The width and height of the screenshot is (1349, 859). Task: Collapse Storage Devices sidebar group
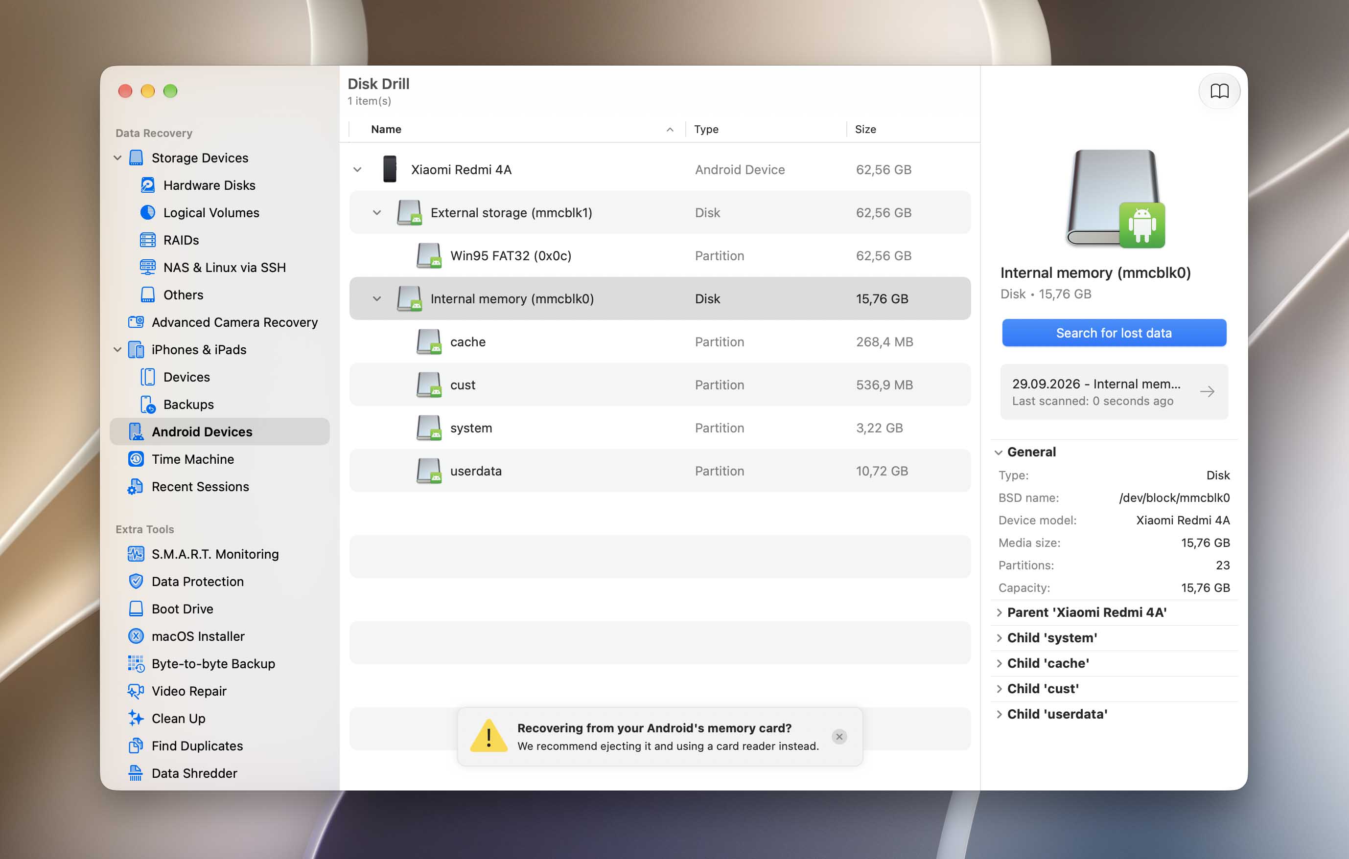pyautogui.click(x=117, y=158)
